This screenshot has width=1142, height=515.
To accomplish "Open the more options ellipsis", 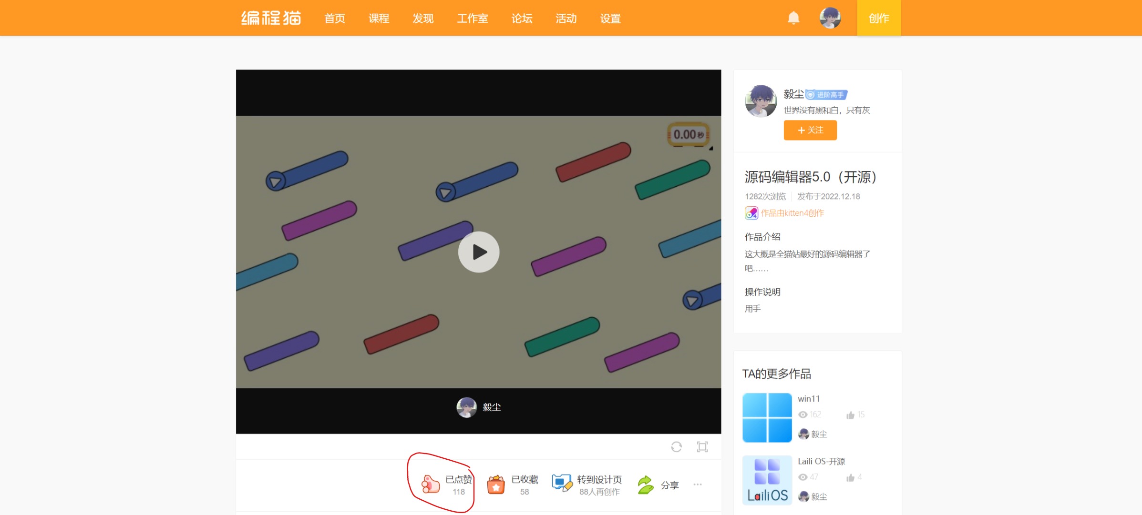I will tap(698, 485).
